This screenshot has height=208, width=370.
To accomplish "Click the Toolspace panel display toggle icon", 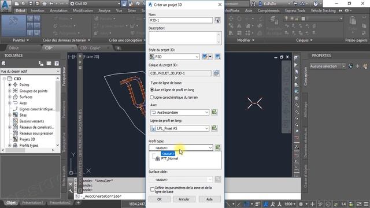I will click(x=49, y=63).
